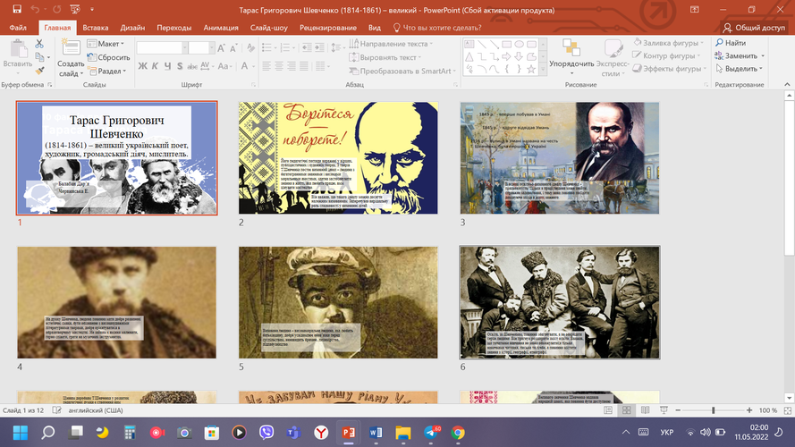Open File Explorer from the taskbar
The width and height of the screenshot is (795, 447).
[x=403, y=433]
